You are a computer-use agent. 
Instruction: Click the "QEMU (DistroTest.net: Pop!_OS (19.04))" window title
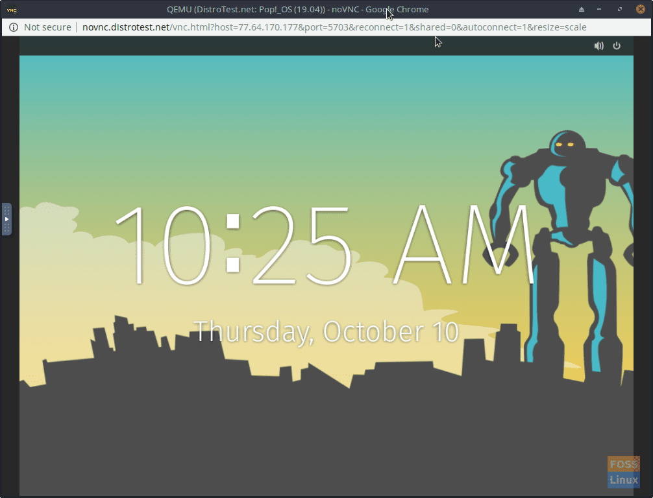pos(246,9)
